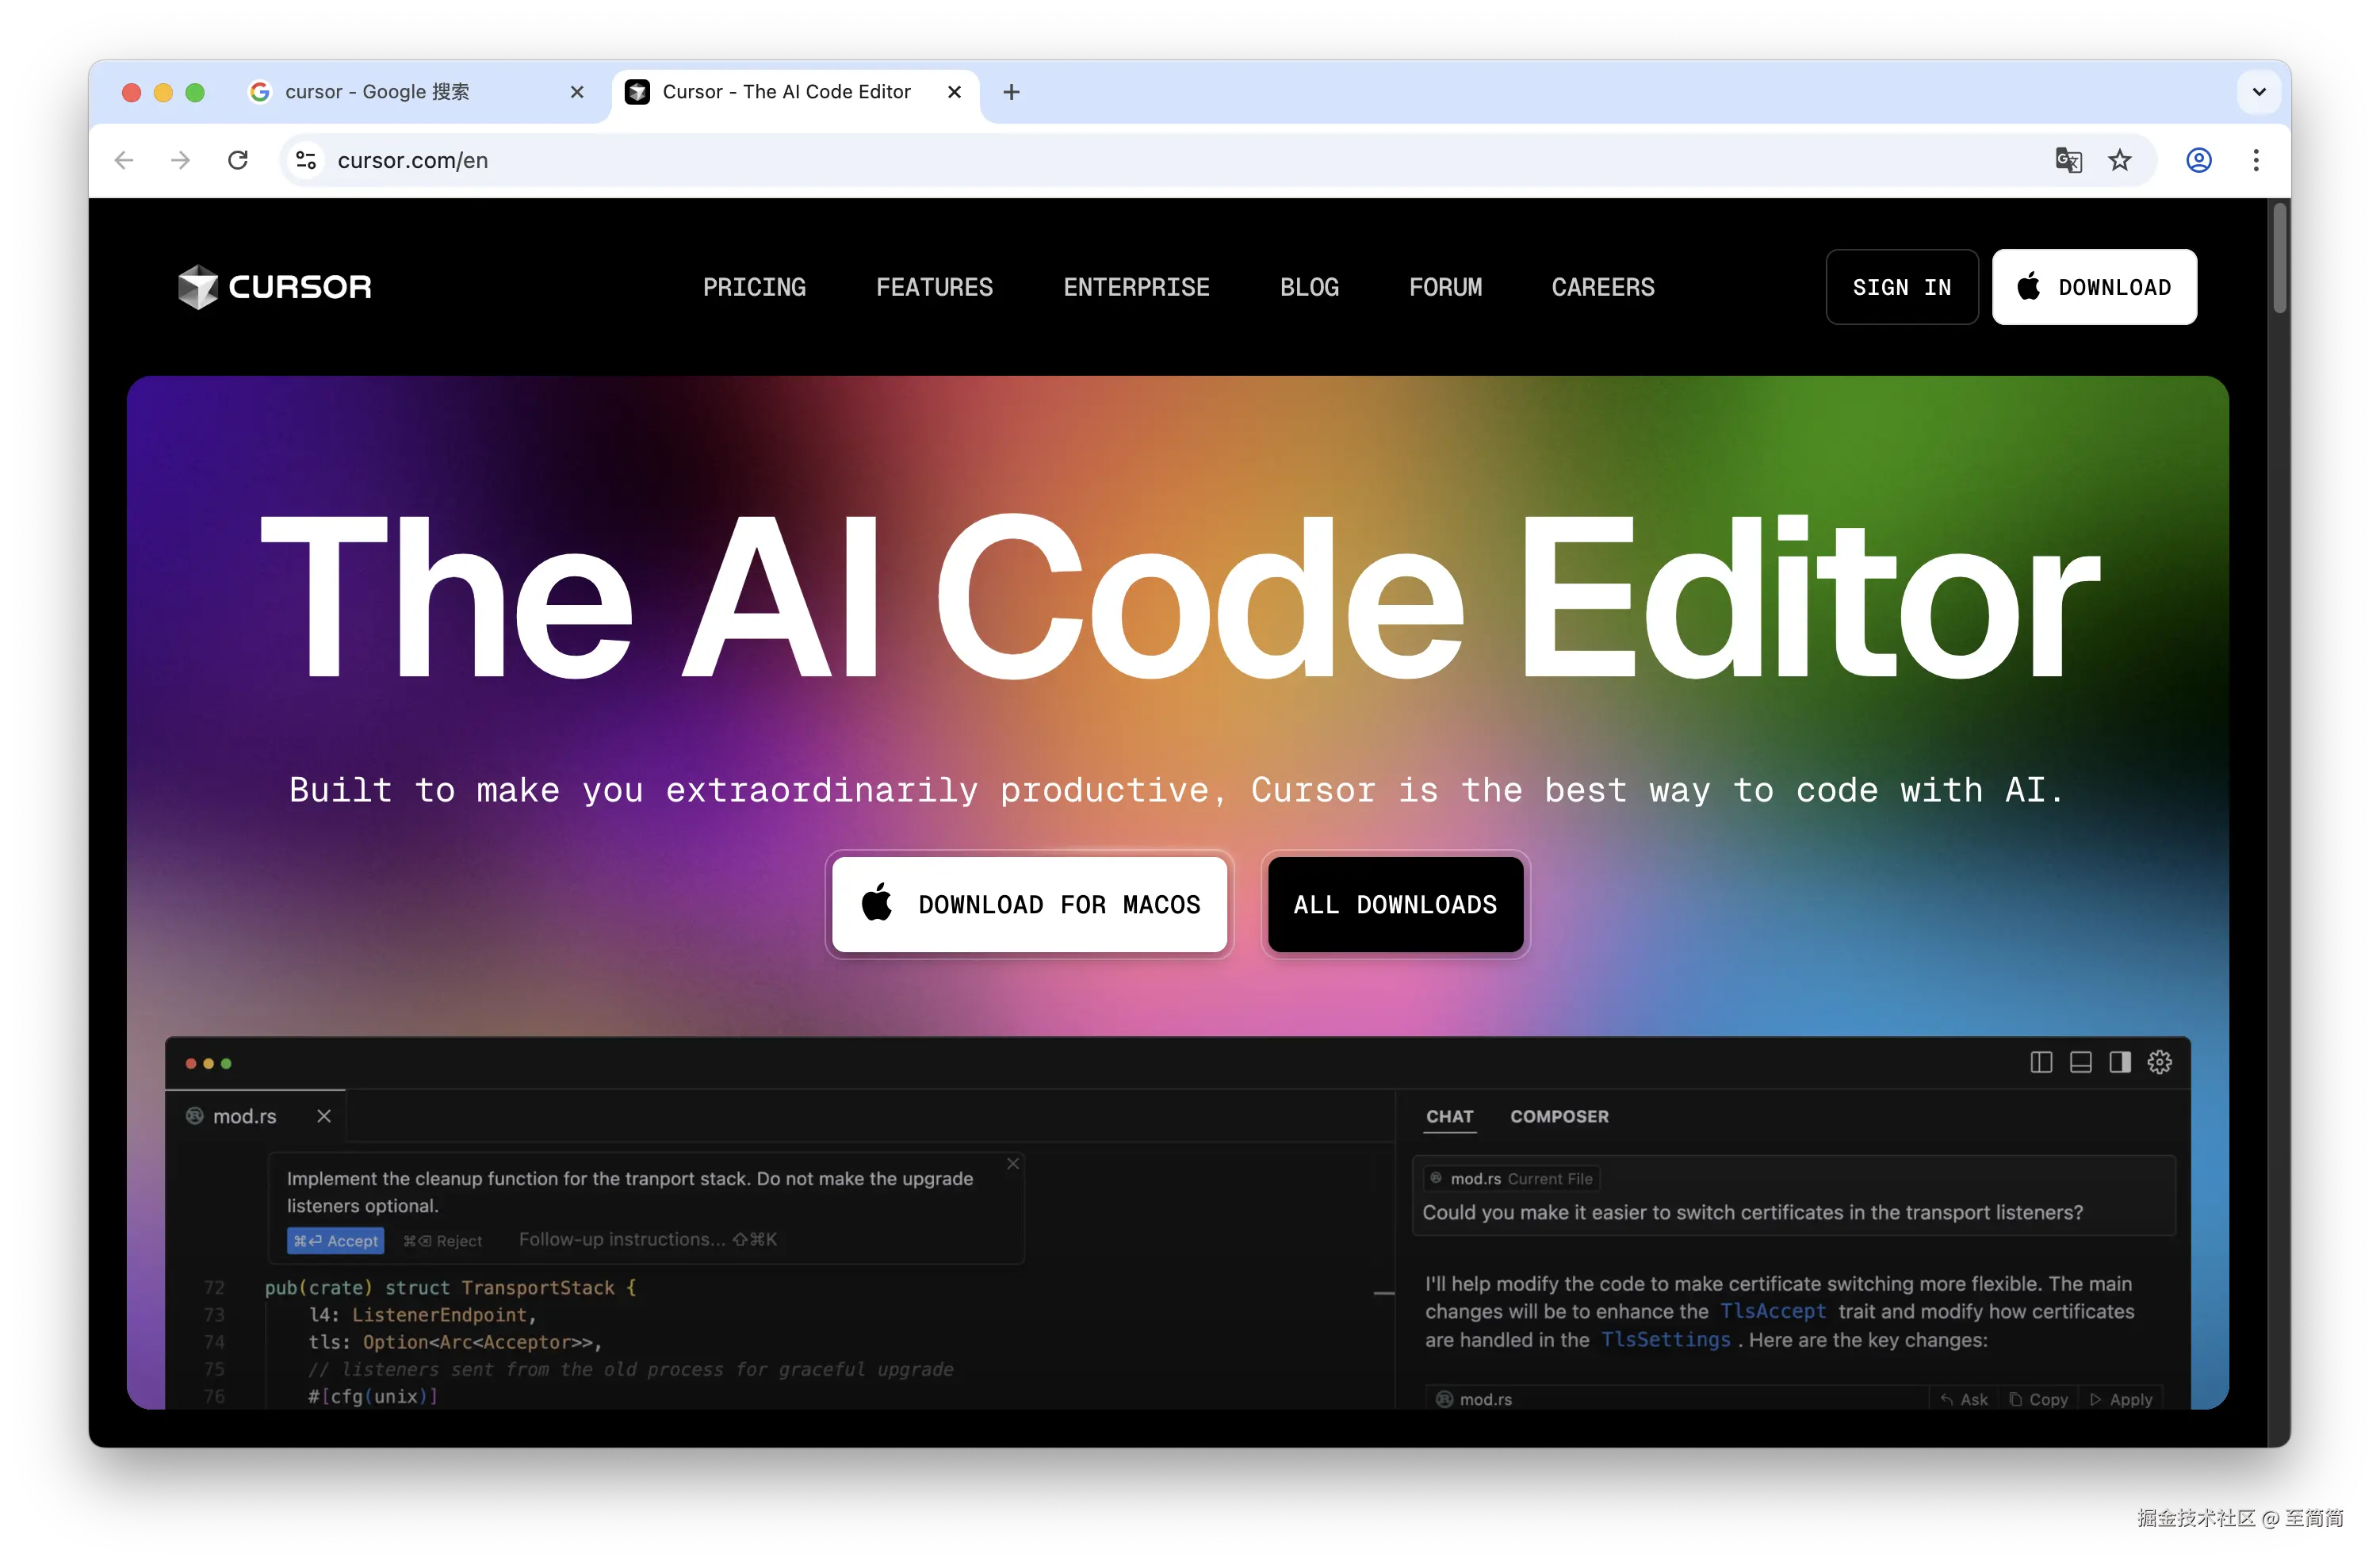Toggle the right sidebar layout icon
2380x1565 pixels.
2120,1062
